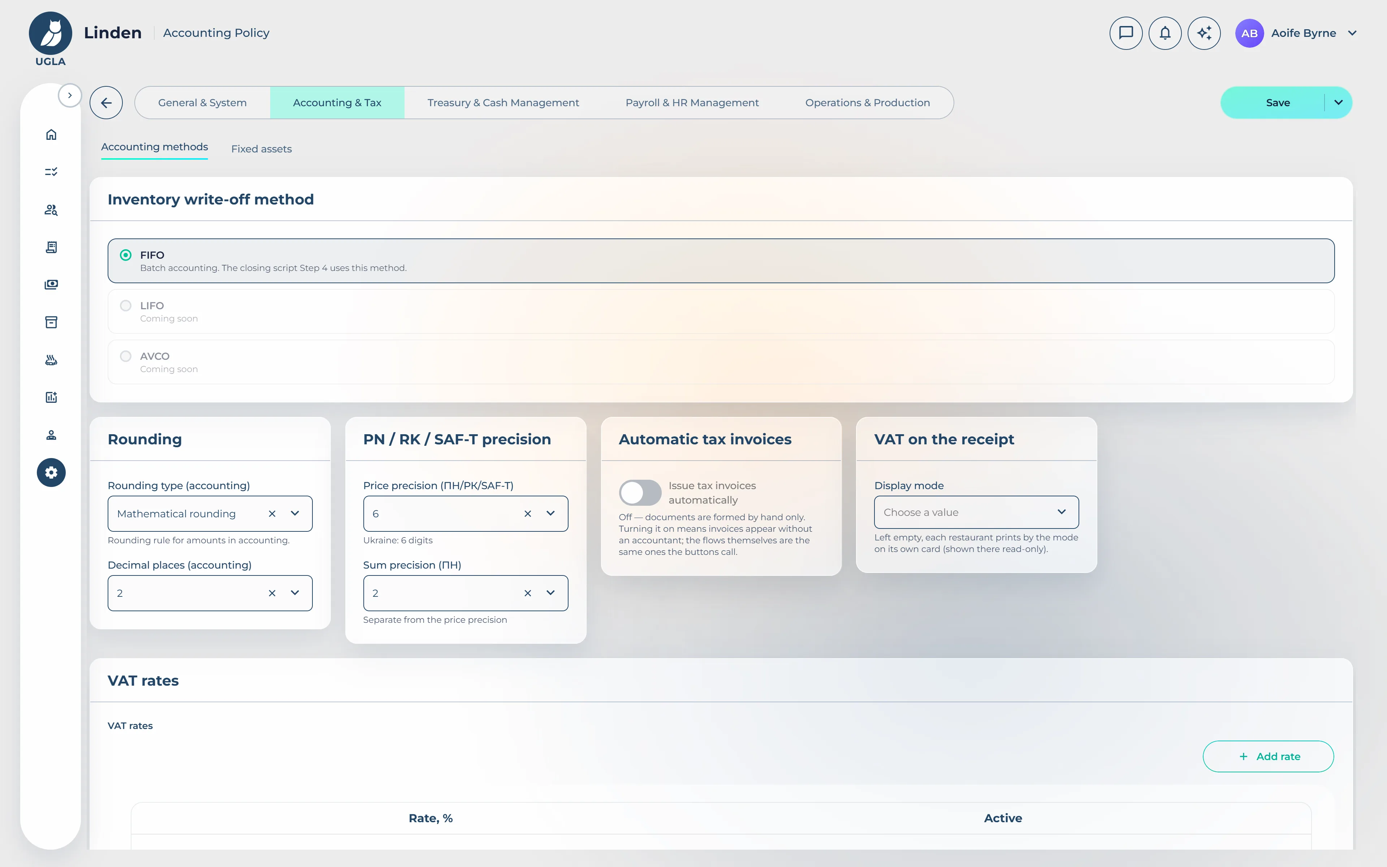Expand the Rounding type dropdown arrow
The image size is (1387, 867).
coord(295,513)
